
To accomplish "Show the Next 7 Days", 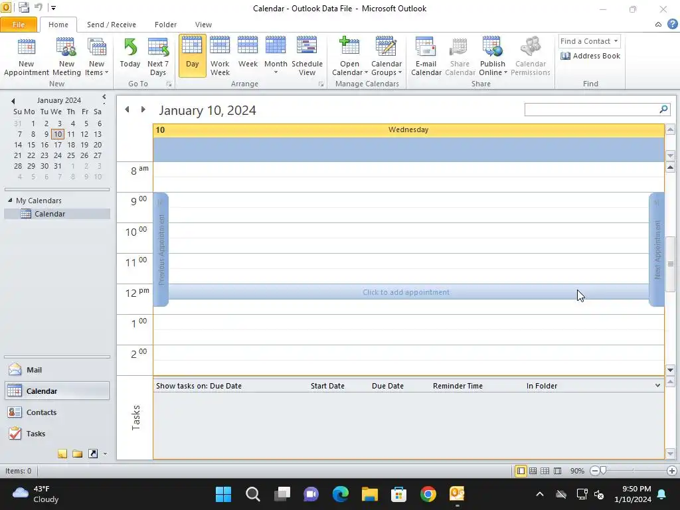I will pos(158,56).
